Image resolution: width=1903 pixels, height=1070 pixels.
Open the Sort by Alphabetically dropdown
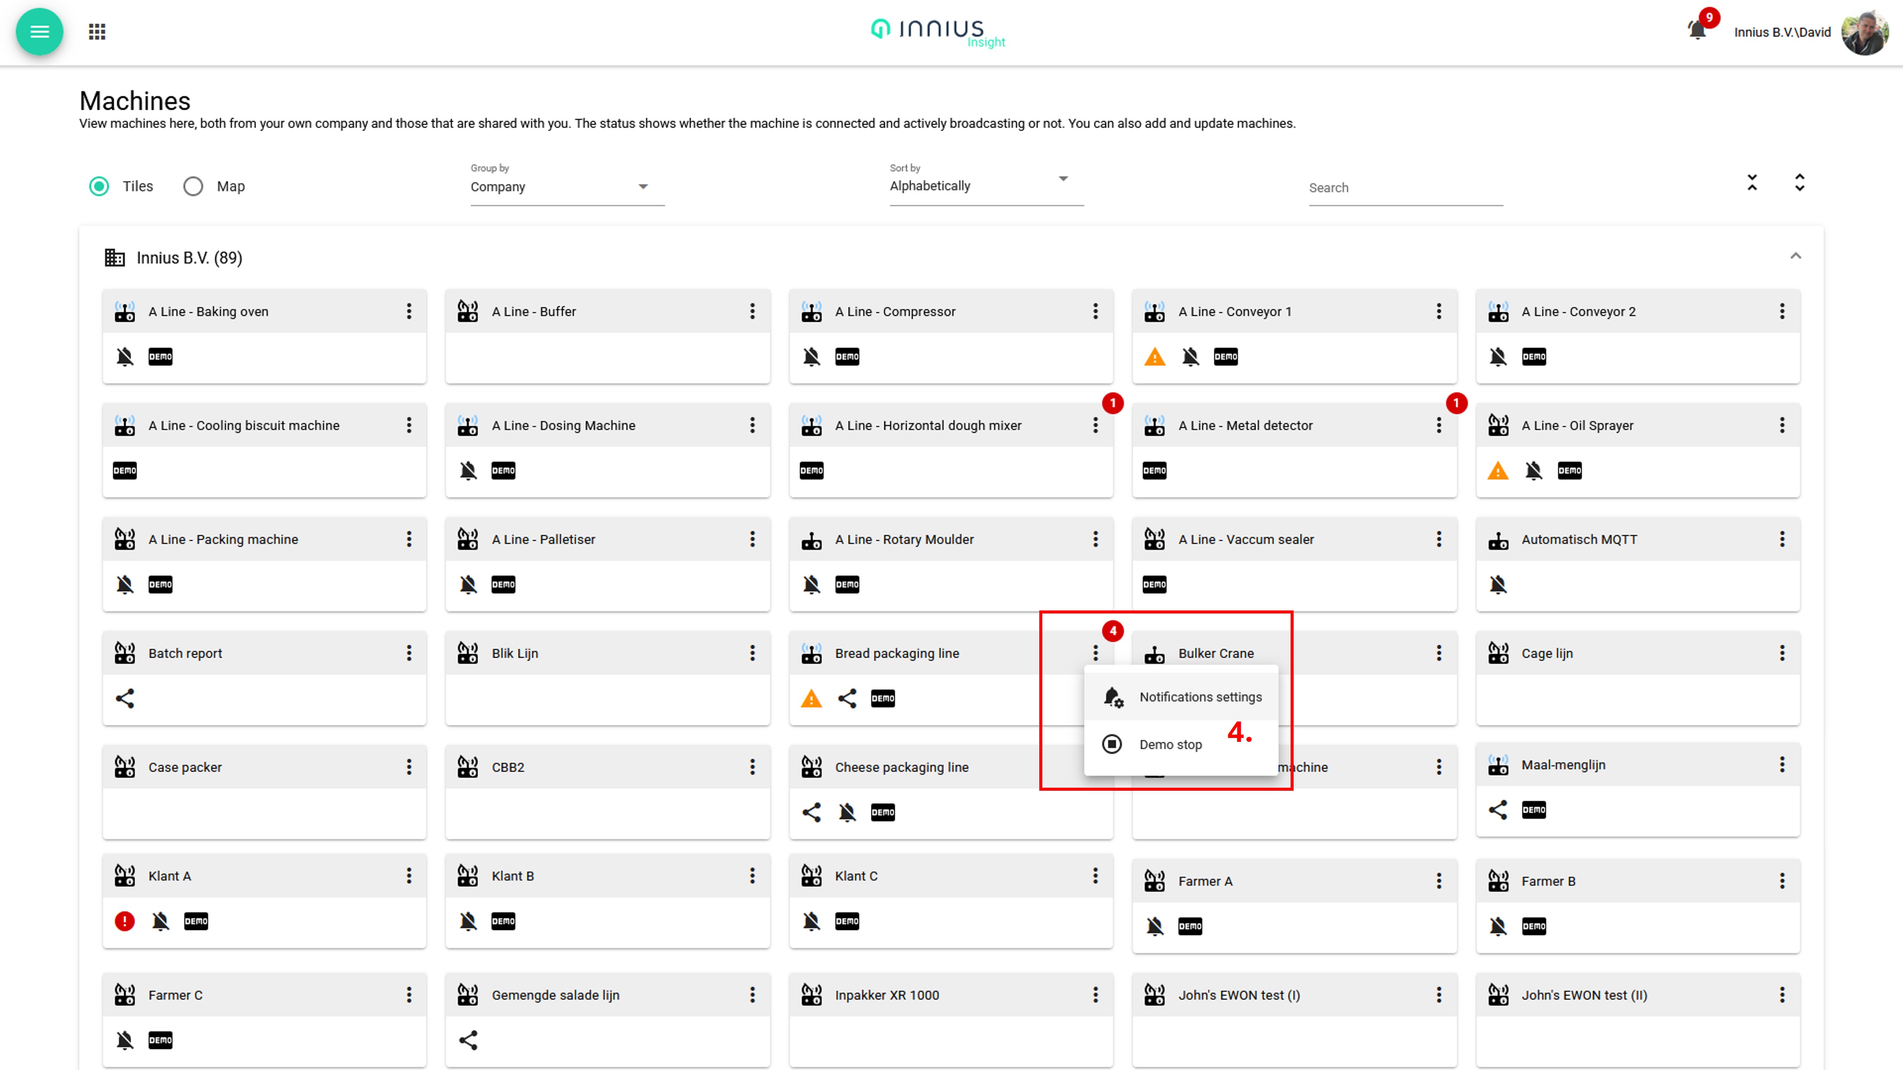point(986,185)
